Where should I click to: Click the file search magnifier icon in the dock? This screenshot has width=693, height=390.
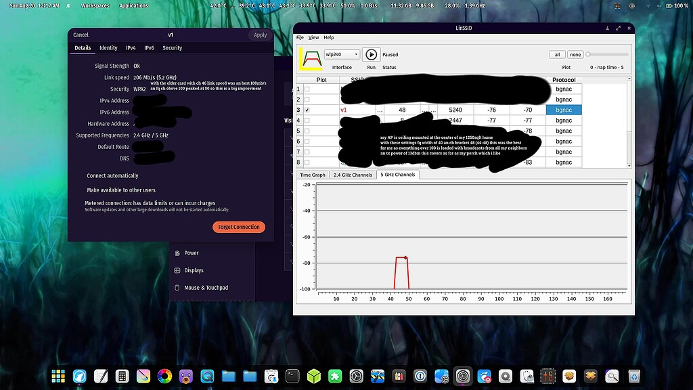[x=611, y=376]
